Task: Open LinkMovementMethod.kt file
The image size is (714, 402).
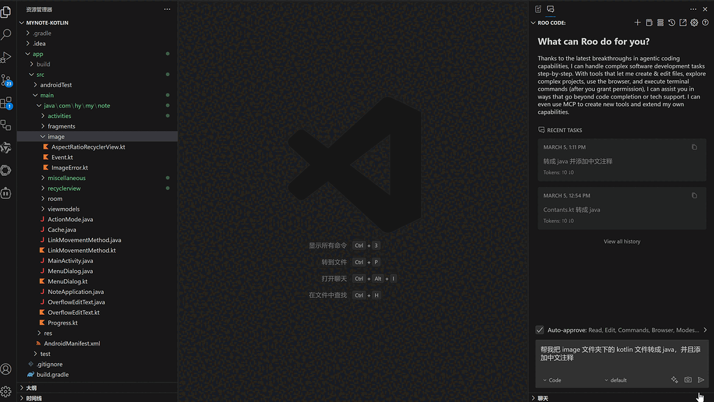Action: pyautogui.click(x=82, y=251)
